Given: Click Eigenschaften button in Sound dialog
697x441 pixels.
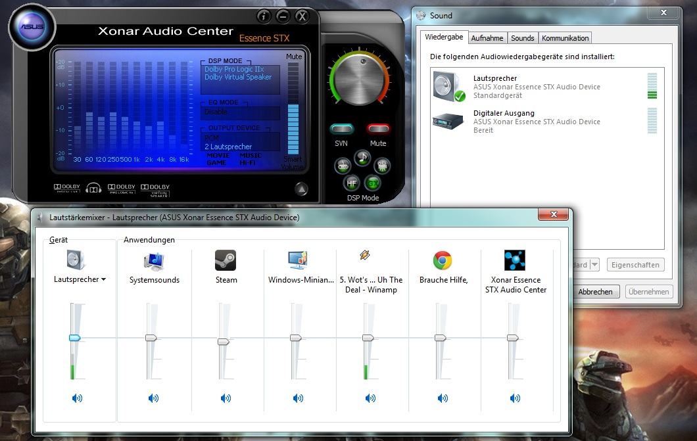Looking at the screenshot, I should click(x=635, y=265).
